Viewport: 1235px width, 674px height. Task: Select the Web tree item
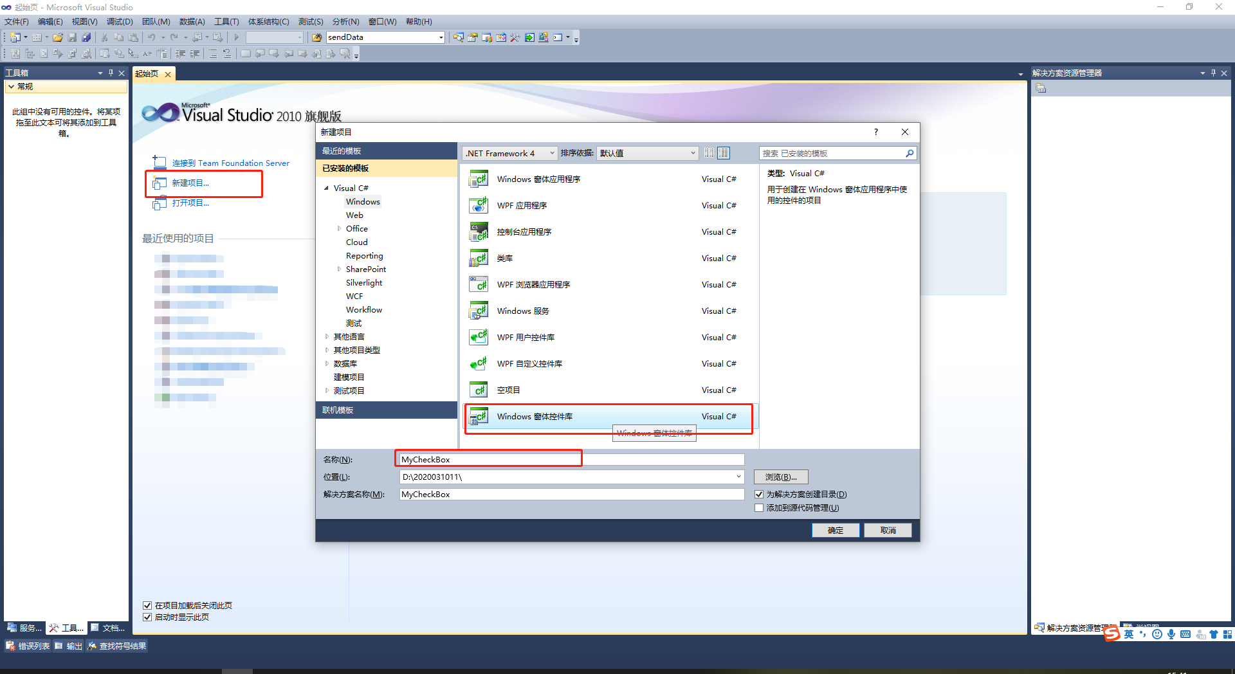tap(354, 215)
